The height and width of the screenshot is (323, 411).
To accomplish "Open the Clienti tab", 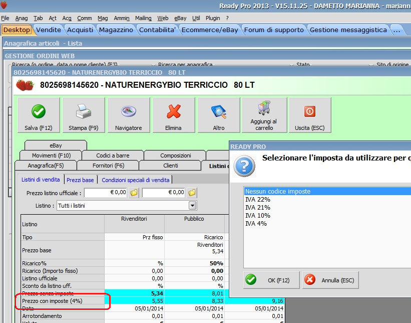I will click(x=170, y=166).
